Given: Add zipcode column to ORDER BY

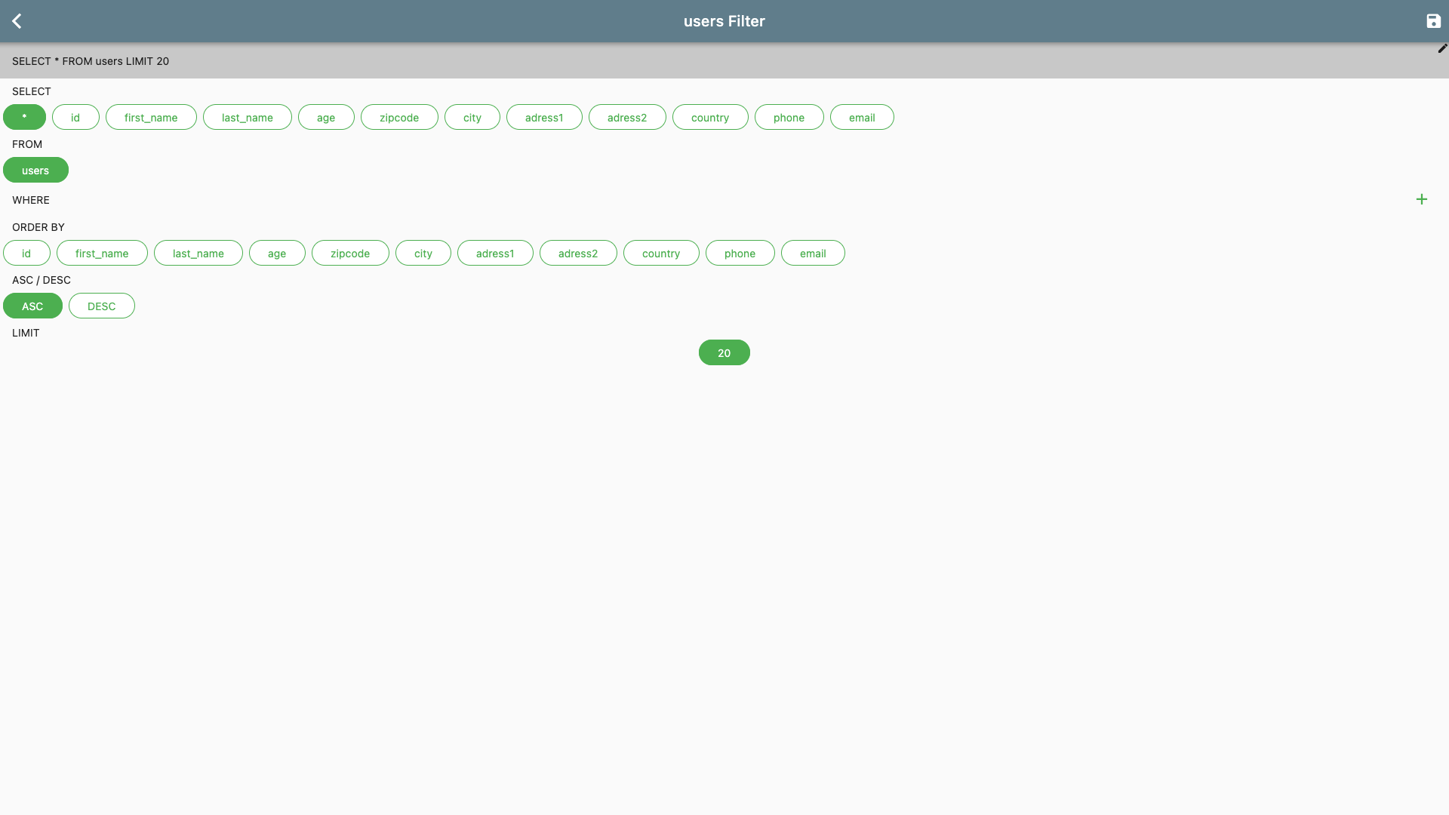Looking at the screenshot, I should click(x=349, y=253).
